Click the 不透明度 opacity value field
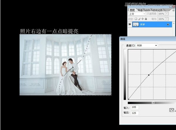 pos(161,14)
